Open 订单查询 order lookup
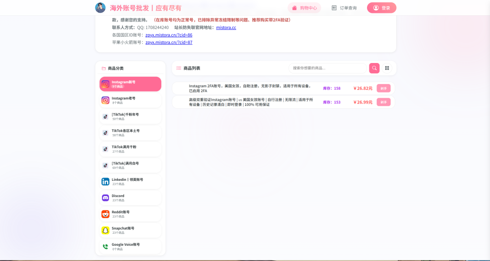 pyautogui.click(x=344, y=8)
